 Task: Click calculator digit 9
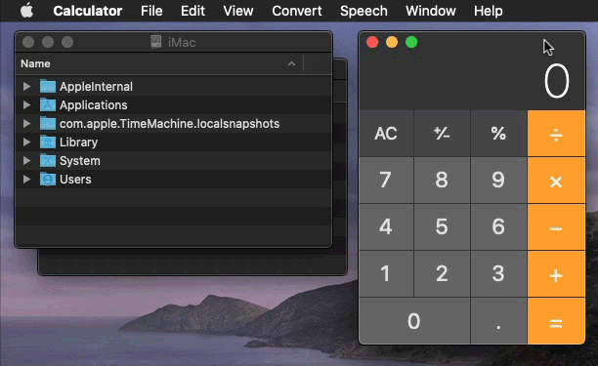498,181
